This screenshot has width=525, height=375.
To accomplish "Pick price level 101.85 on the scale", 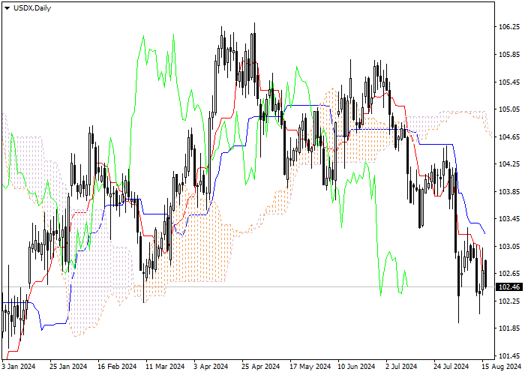I will point(509,328).
